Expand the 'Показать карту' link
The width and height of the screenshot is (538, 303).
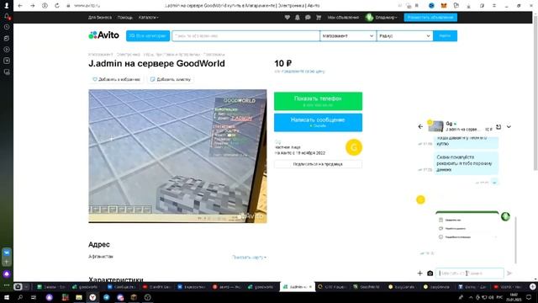click(249, 257)
